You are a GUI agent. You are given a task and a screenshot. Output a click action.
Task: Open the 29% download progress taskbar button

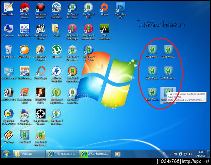pos(95,154)
